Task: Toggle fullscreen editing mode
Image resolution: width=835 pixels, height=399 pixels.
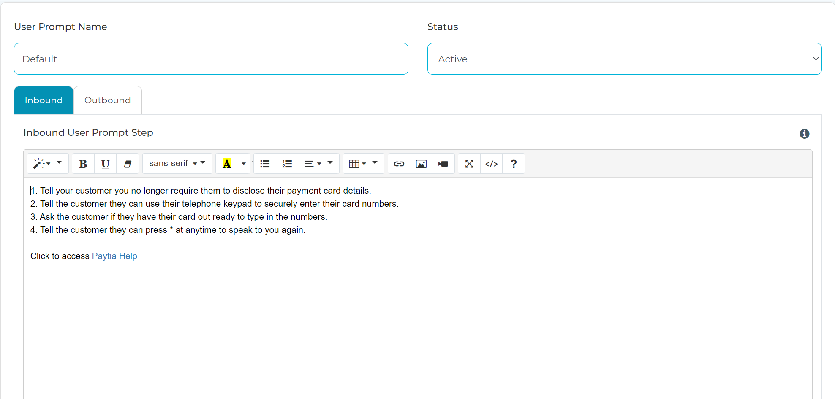Action: tap(469, 164)
